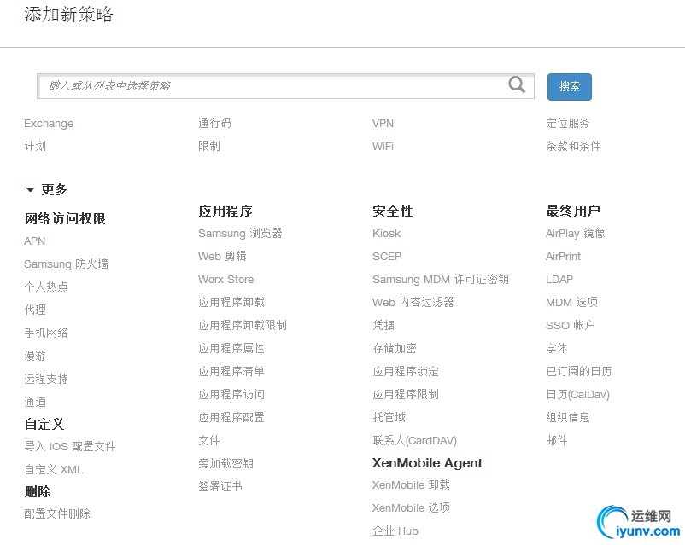Screen dimensions: 685x545
Task: Open the 个人热点 policy
Action: point(46,287)
